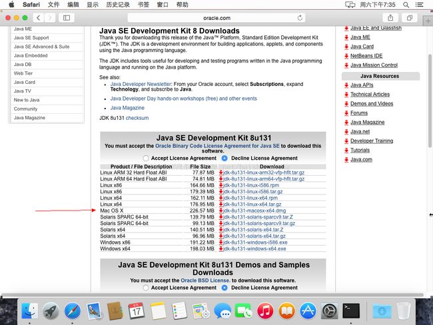Select Decline License Agreement for JDK 8u131
Viewport: 433px width, 325px height.
pyautogui.click(x=224, y=159)
